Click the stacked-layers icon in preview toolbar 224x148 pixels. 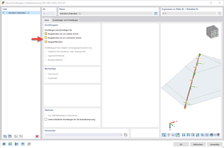pyautogui.click(x=202, y=135)
